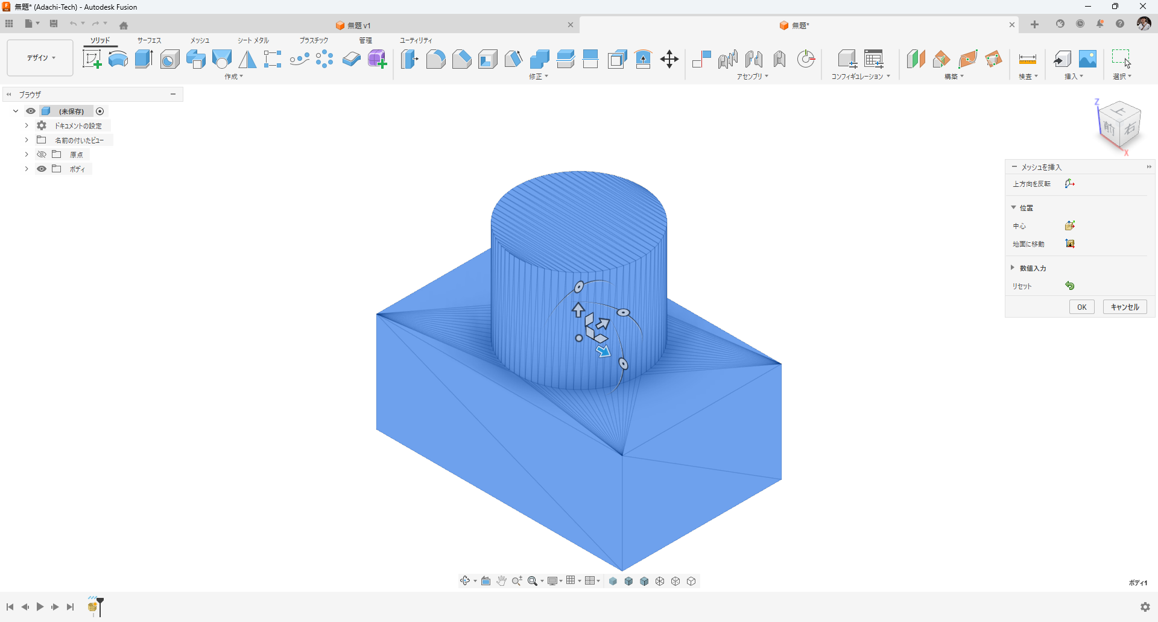Click the activate radio button beside (未保存)
1158x622 pixels.
point(100,111)
